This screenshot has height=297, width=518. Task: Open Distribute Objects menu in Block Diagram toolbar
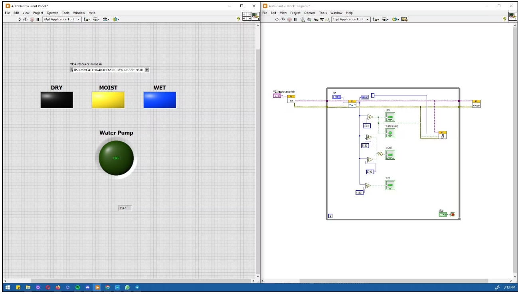(x=386, y=19)
